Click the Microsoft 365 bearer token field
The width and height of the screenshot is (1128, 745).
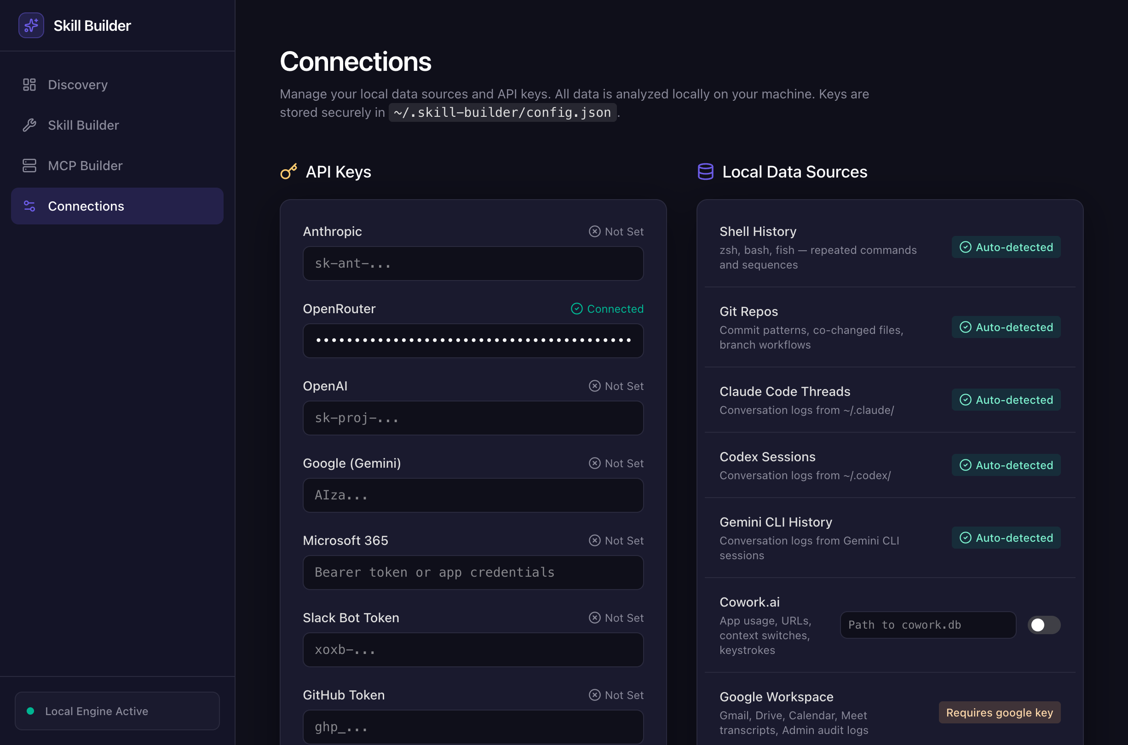(x=473, y=572)
